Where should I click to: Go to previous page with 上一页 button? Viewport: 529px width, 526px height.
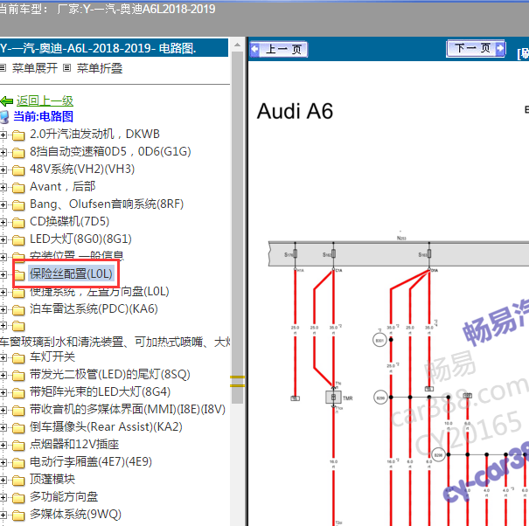pos(279,49)
